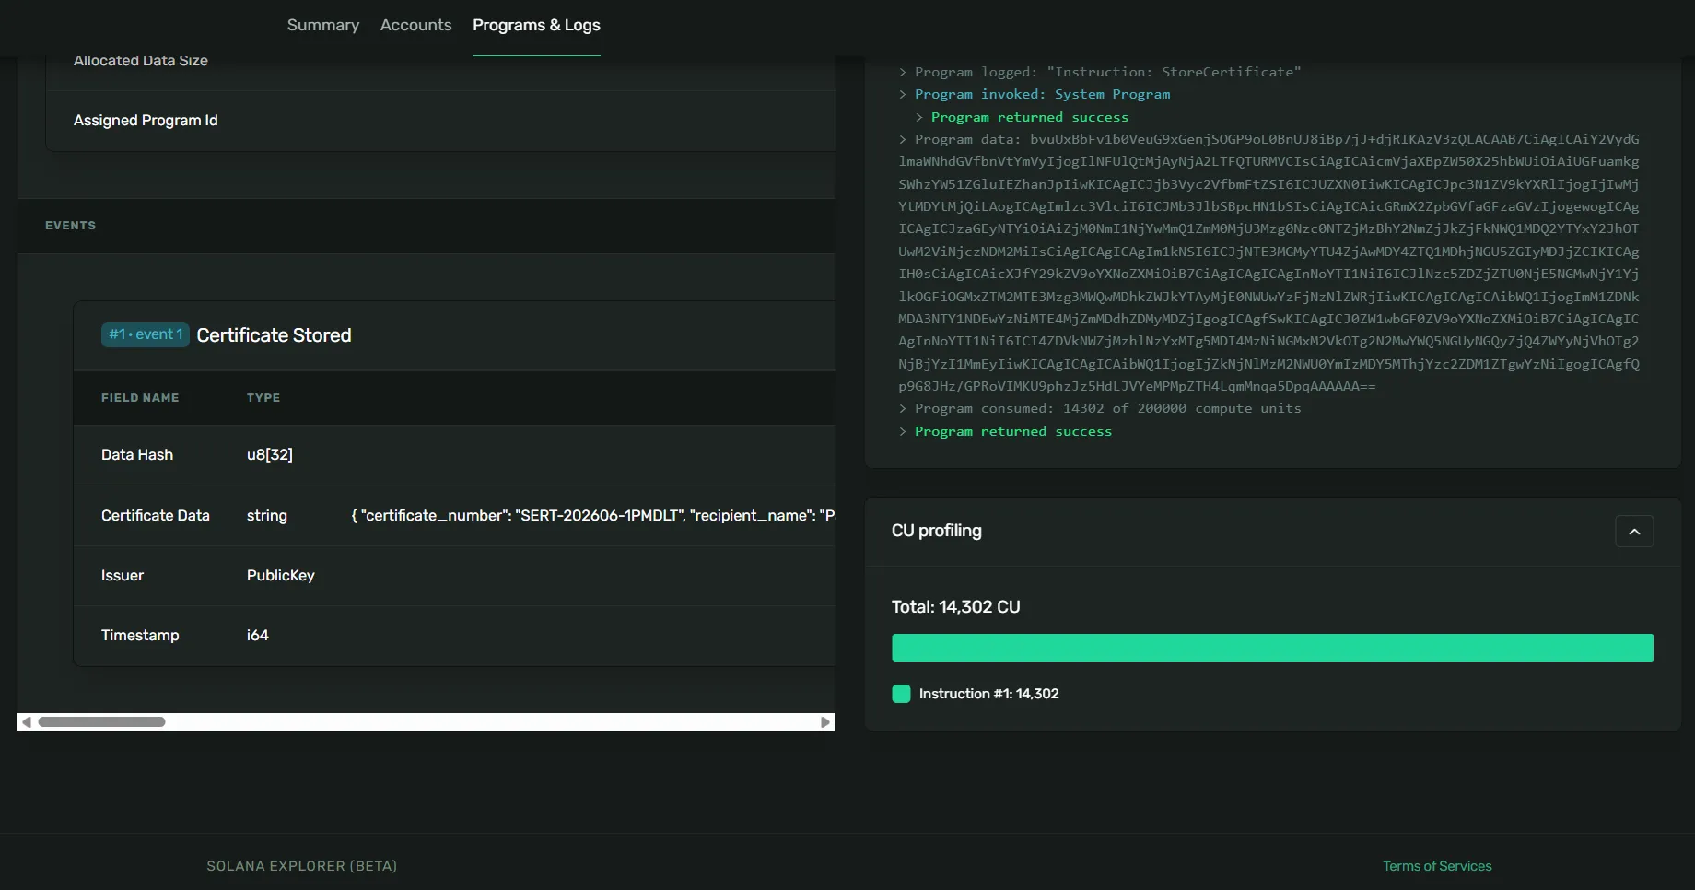Click the 'Issuer' field name

pos(123,576)
